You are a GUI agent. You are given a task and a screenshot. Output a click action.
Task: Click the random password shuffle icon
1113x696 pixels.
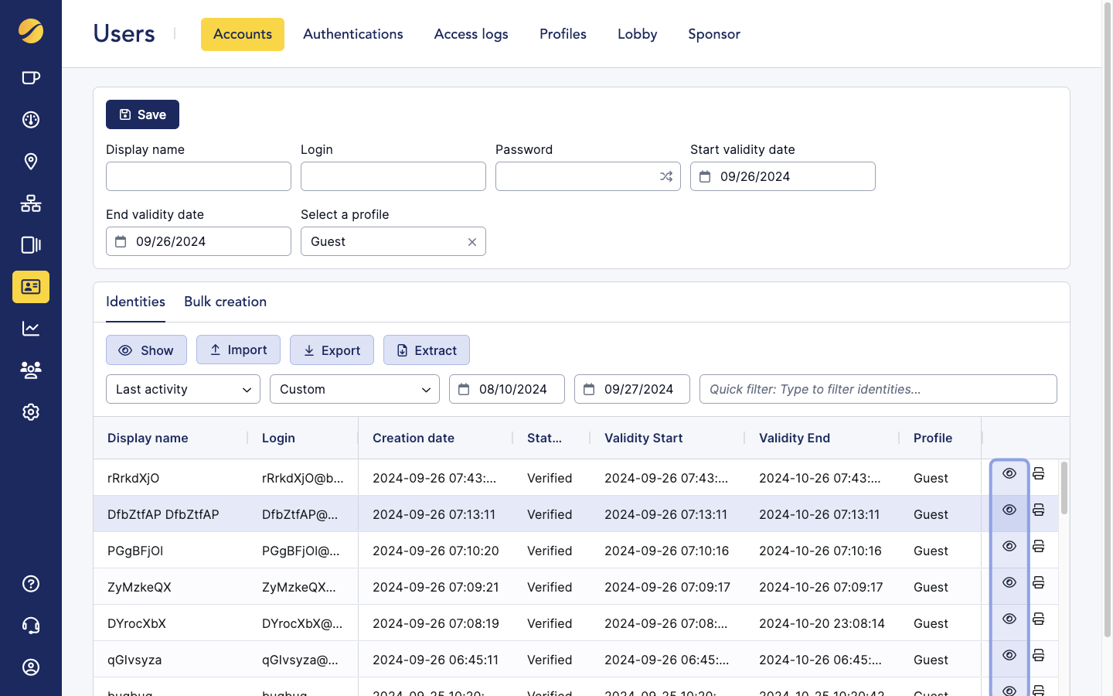665,176
